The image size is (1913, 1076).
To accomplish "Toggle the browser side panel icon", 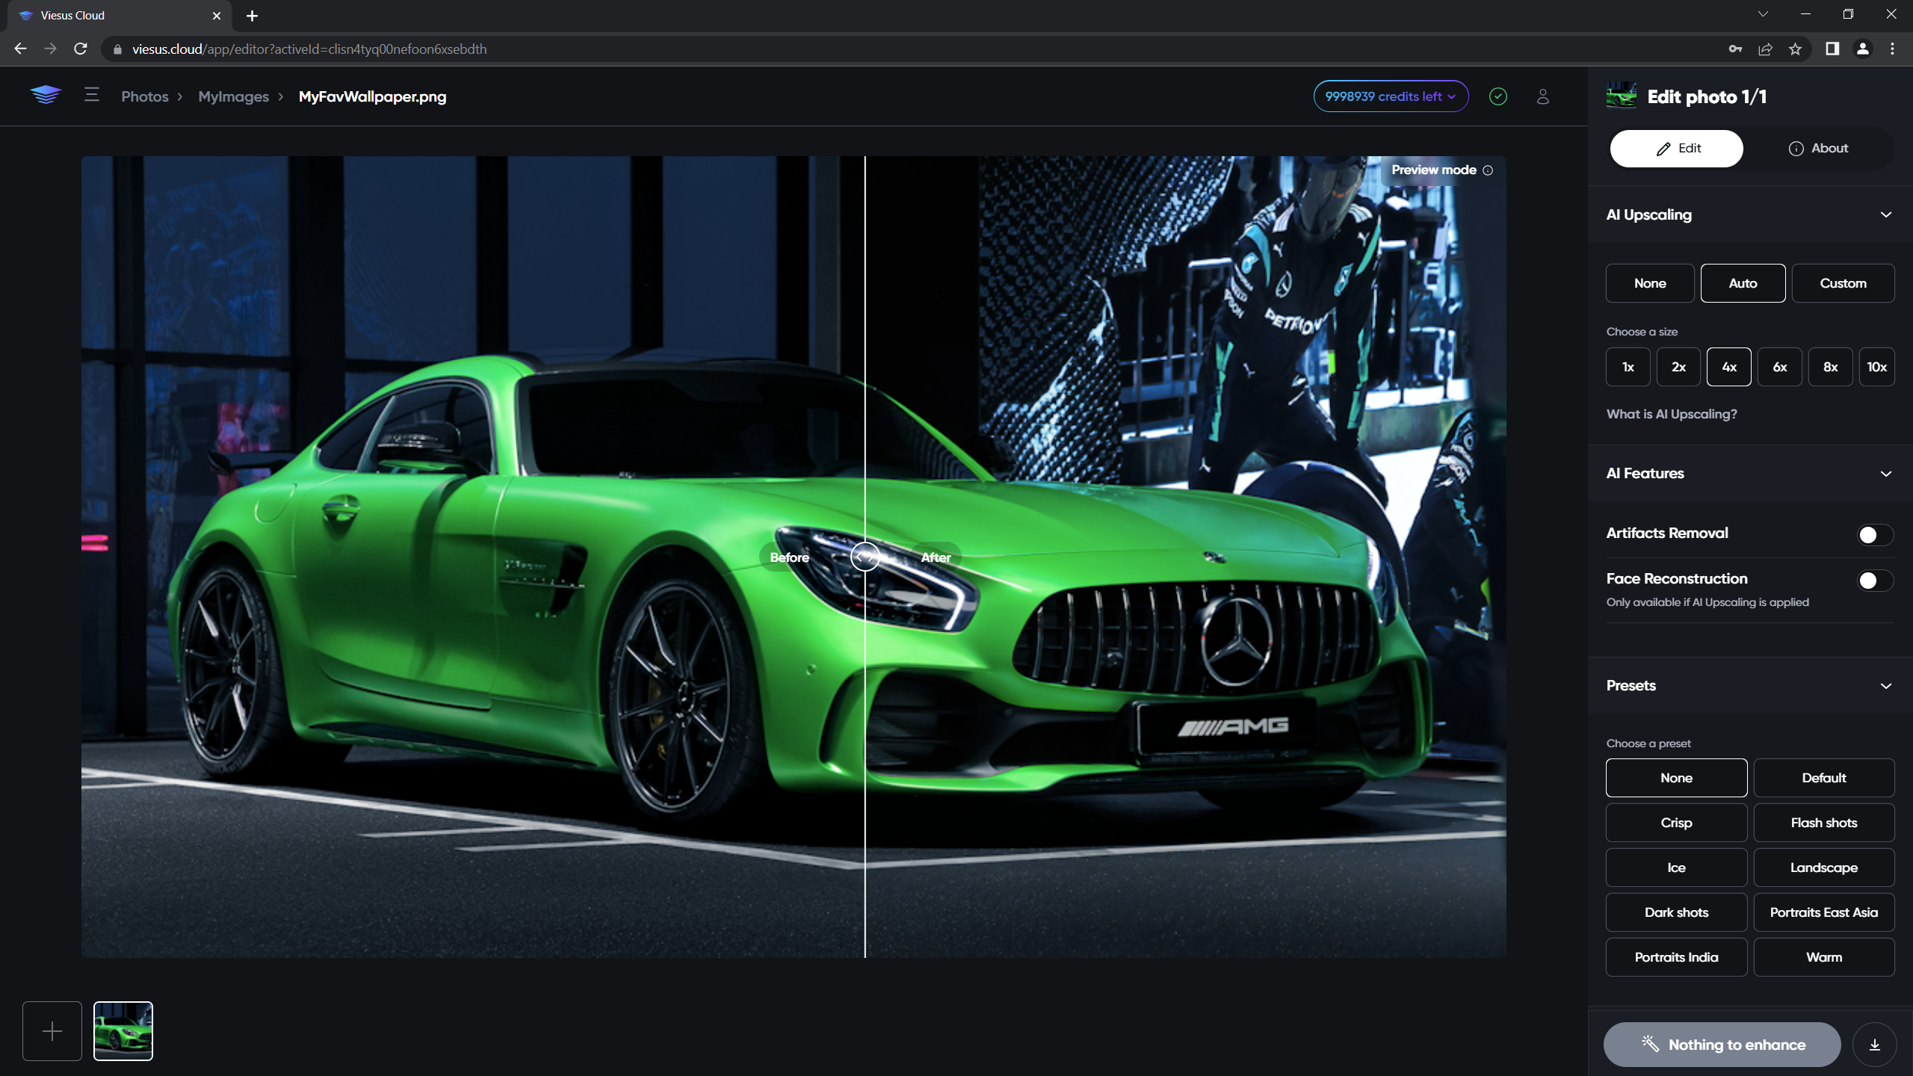I will [x=1832, y=49].
